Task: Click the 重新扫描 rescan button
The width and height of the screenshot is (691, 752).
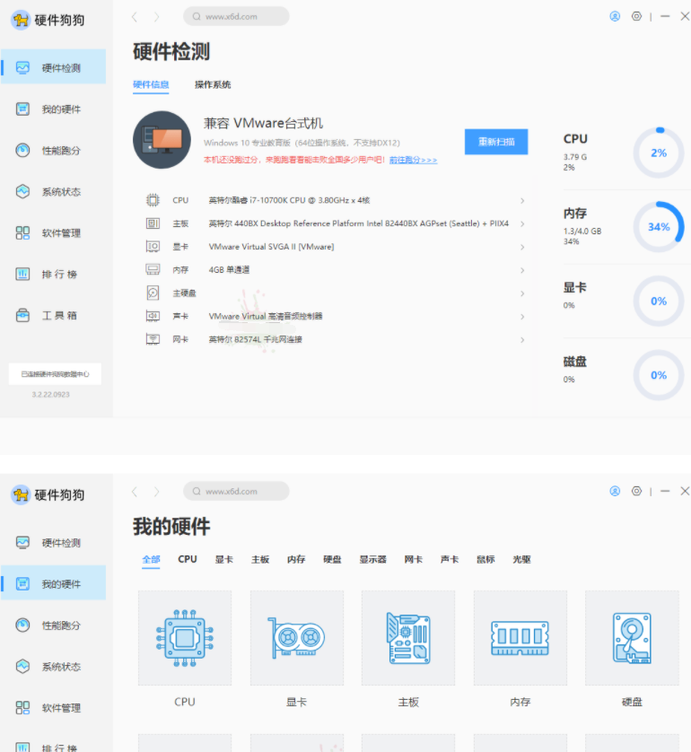Action: point(496,142)
